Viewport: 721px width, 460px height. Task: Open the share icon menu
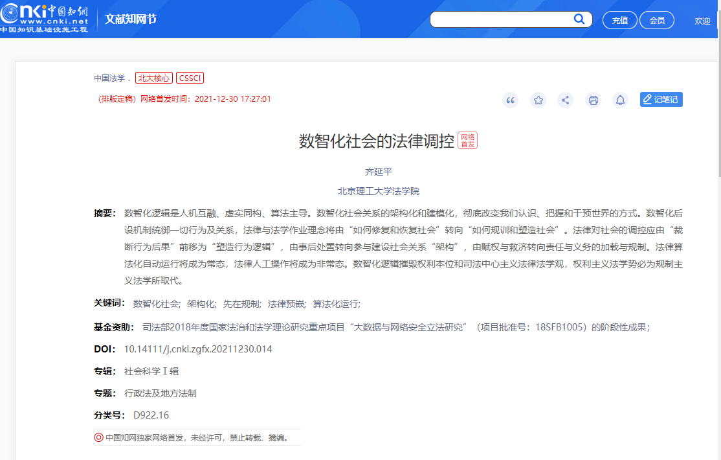(566, 100)
